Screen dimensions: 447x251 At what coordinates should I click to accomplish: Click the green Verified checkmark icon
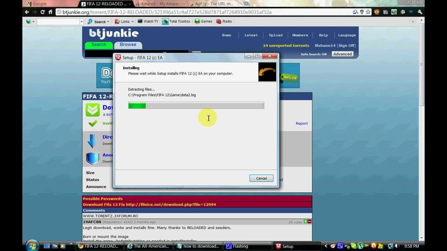coord(93,123)
